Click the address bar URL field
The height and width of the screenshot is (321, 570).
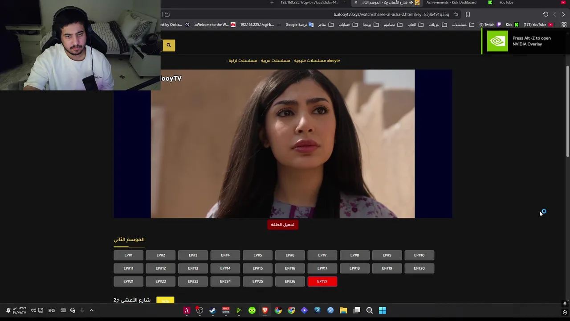(x=391, y=14)
